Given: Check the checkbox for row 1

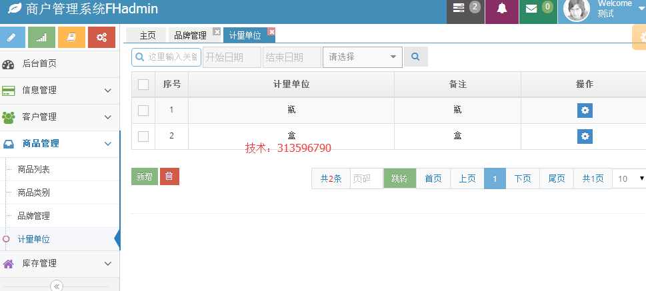Looking at the screenshot, I should [x=143, y=111].
